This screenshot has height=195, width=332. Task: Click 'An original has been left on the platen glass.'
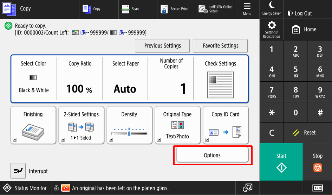point(120,188)
